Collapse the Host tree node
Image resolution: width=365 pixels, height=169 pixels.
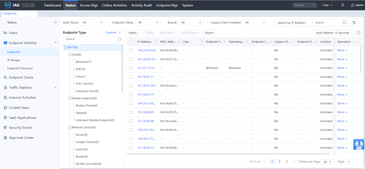click(x=69, y=55)
